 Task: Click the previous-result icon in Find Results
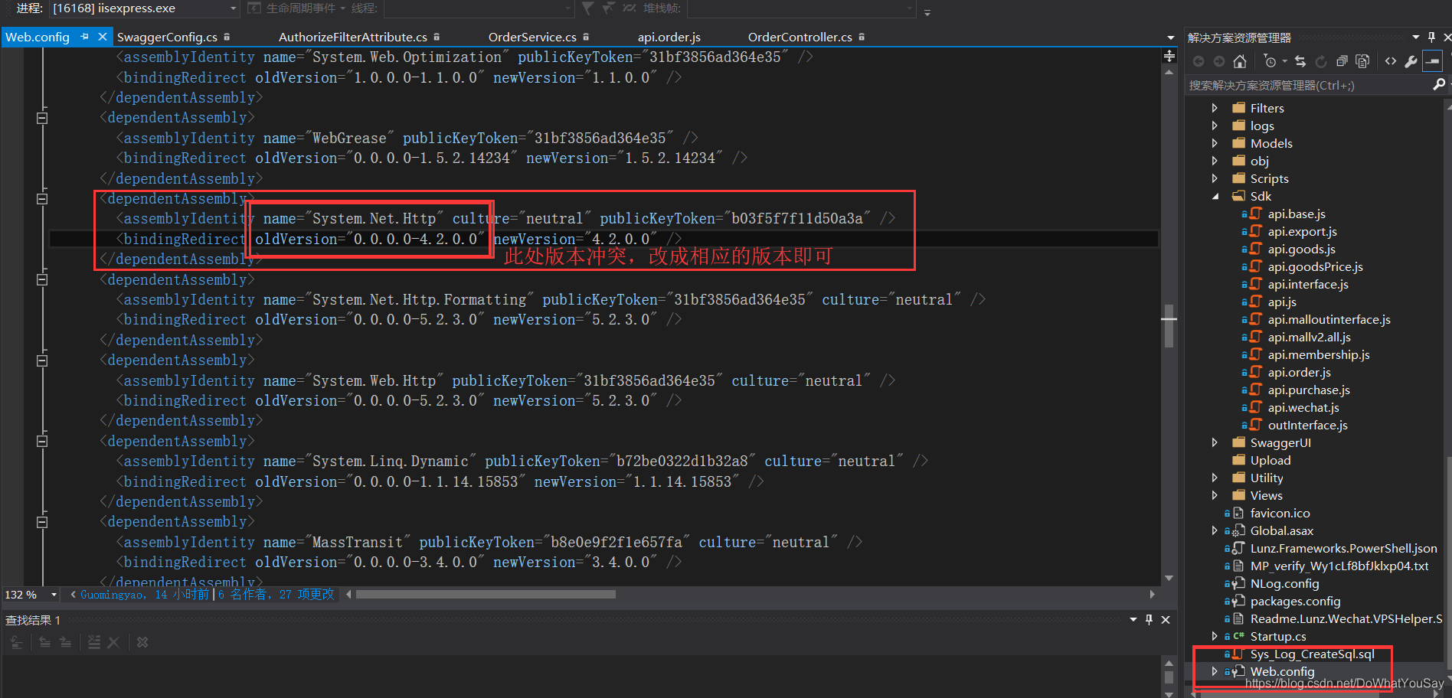coord(45,642)
